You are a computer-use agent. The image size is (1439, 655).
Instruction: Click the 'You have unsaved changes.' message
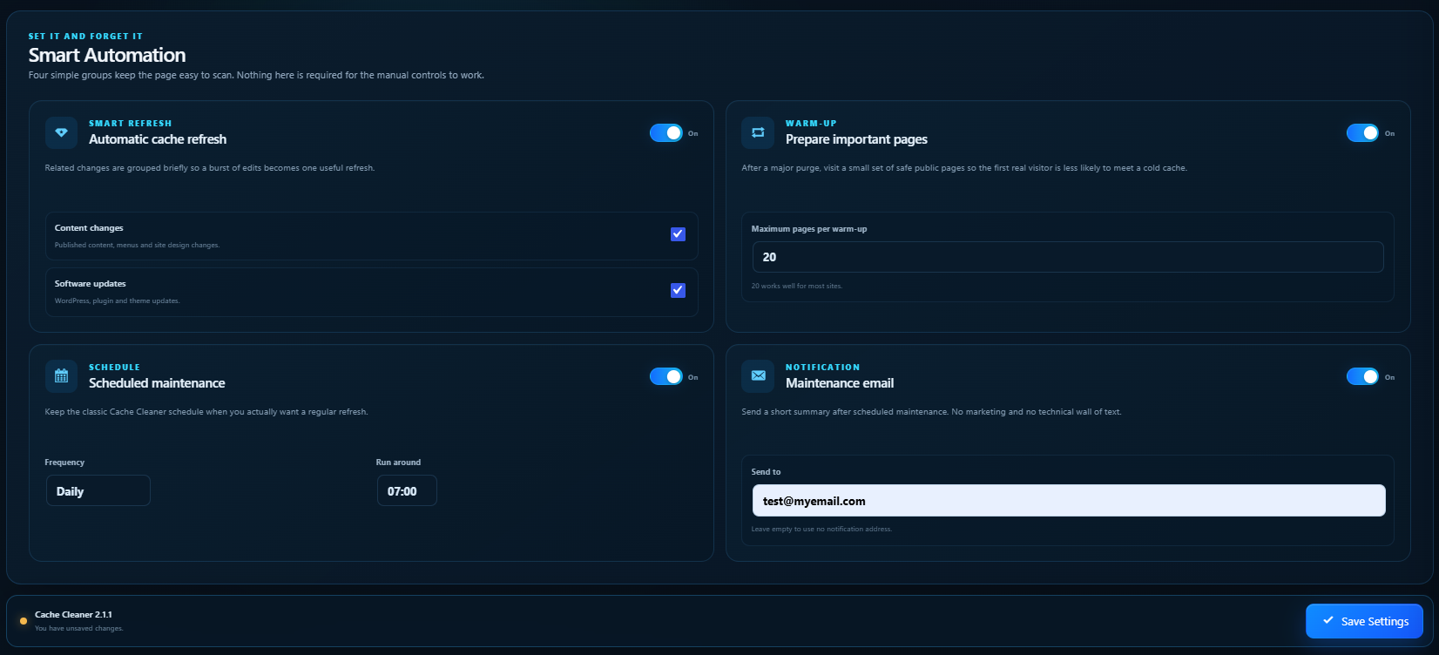pyautogui.click(x=79, y=628)
